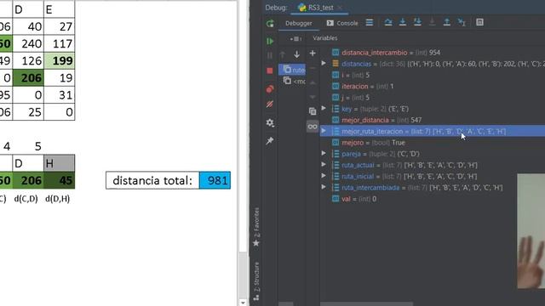The height and width of the screenshot is (306, 545).
Task: Select the mejoro boolean variable row
Action: click(432, 143)
